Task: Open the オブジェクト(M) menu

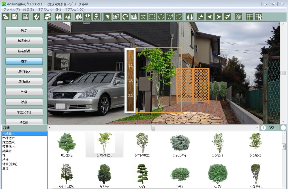Action: click(49, 10)
